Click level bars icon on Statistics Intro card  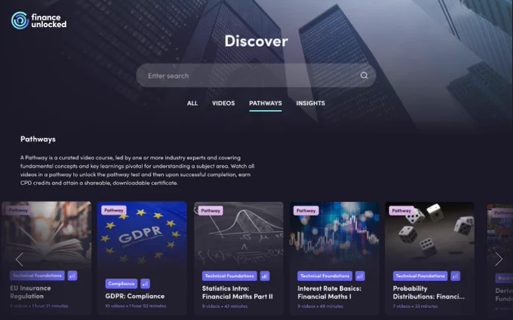pos(265,276)
